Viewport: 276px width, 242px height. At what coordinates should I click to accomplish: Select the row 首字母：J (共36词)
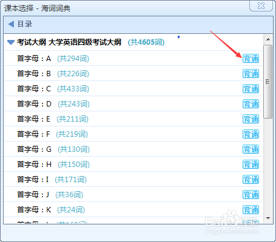(x=133, y=195)
